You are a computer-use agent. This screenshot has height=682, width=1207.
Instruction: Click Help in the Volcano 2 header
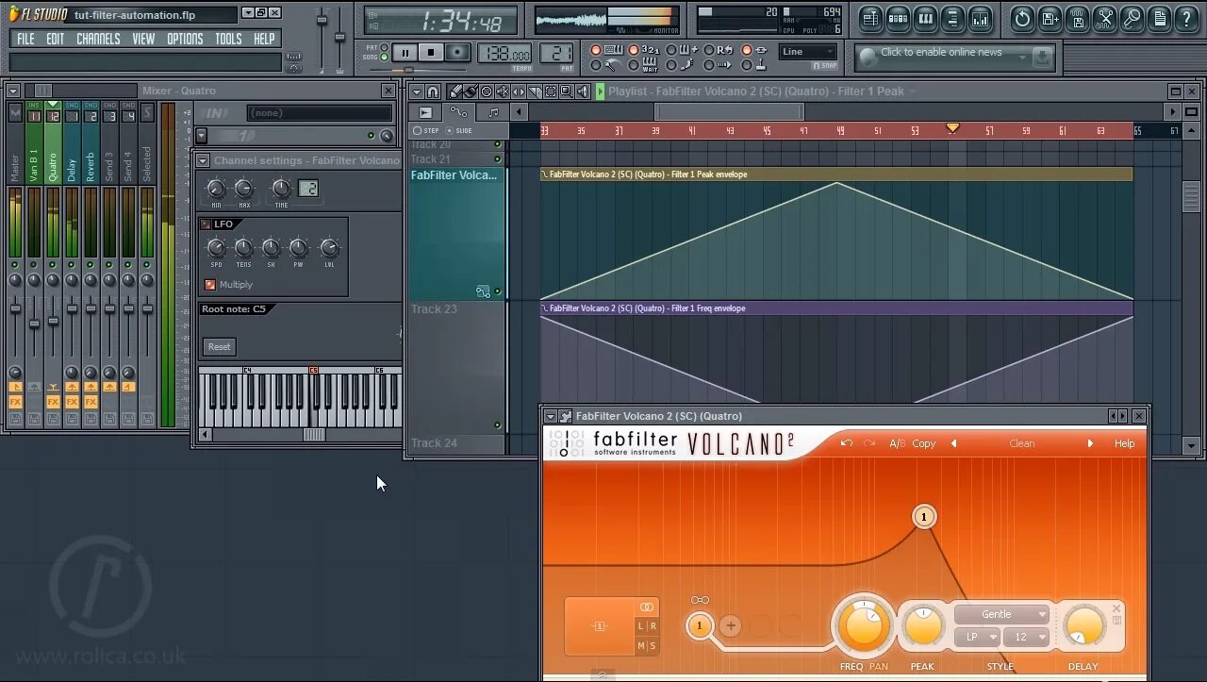click(1125, 443)
